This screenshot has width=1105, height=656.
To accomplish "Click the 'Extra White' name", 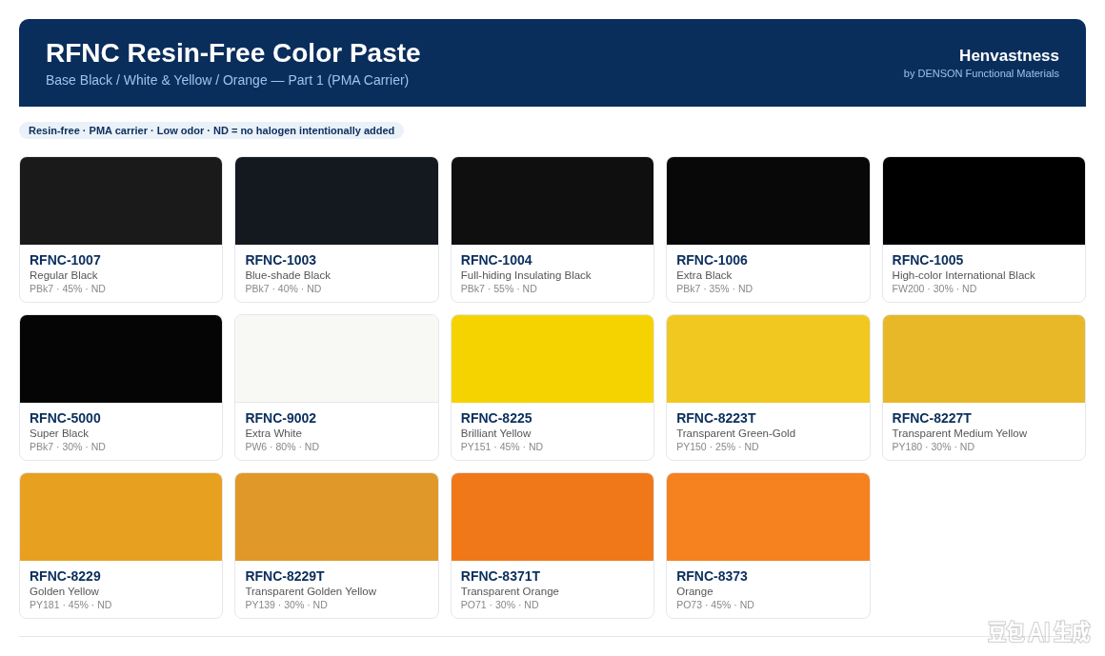I will click(x=273, y=433).
